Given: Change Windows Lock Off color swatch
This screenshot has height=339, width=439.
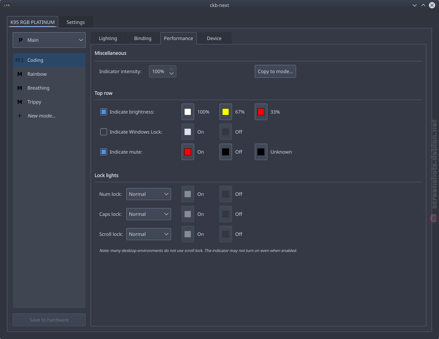Looking at the screenshot, I should click(x=226, y=132).
